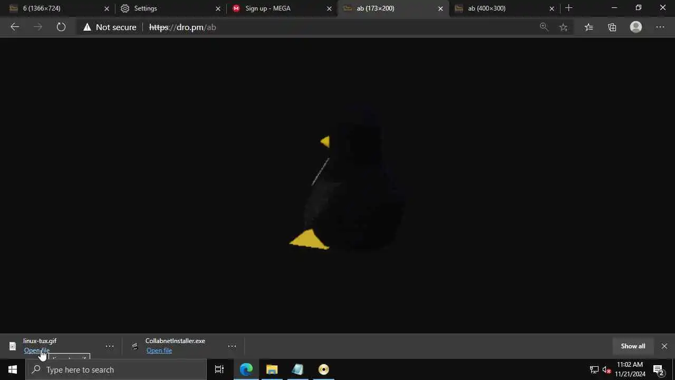The width and height of the screenshot is (675, 380).
Task: Open Task View on taskbar
Action: click(x=219, y=369)
